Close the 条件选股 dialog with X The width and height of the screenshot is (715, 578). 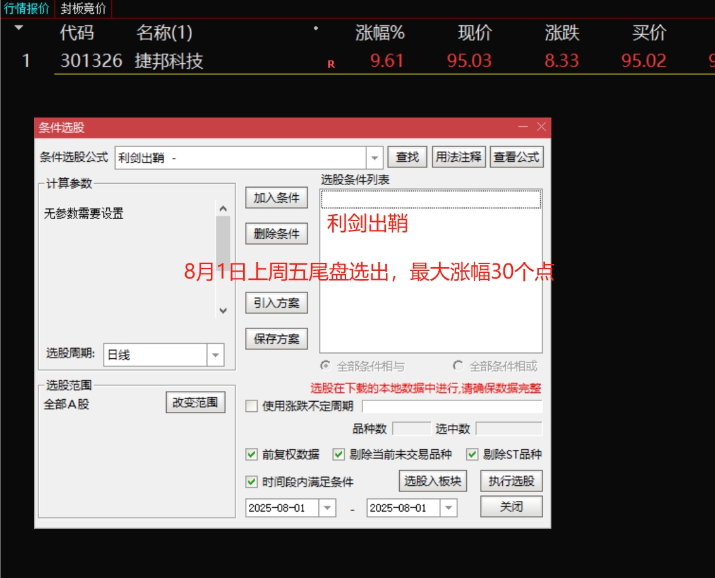click(x=541, y=127)
